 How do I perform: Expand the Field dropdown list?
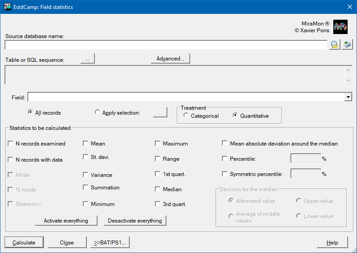click(348, 97)
